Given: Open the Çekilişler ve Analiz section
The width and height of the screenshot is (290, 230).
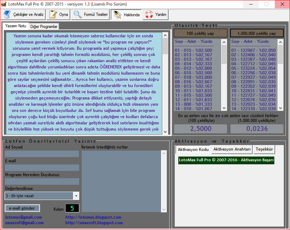Looking at the screenshot, I should tap(23, 15).
